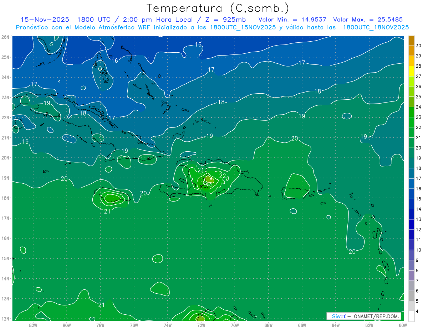Pick the yellow swatch between 27 and 28
The height and width of the screenshot is (330, 428).
coord(411,71)
